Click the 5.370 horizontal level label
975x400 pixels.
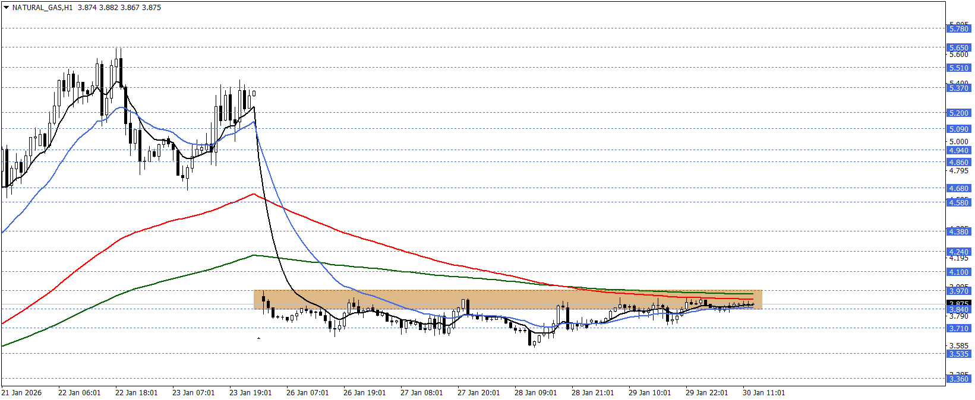(x=958, y=88)
